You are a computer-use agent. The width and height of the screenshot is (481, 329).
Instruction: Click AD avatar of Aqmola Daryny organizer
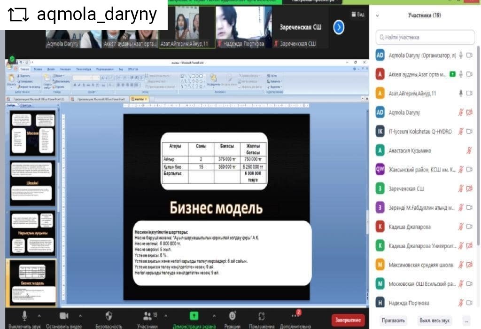380,55
